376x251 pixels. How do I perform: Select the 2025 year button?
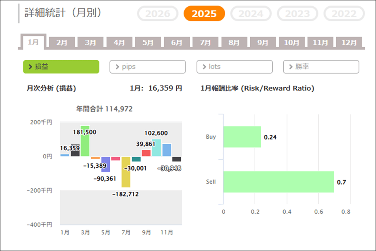pyautogui.click(x=204, y=14)
